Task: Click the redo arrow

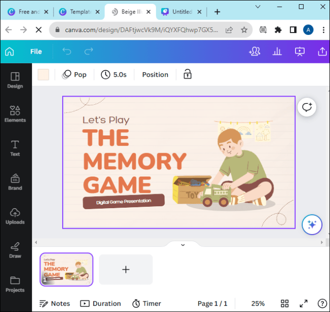Action: click(x=88, y=51)
